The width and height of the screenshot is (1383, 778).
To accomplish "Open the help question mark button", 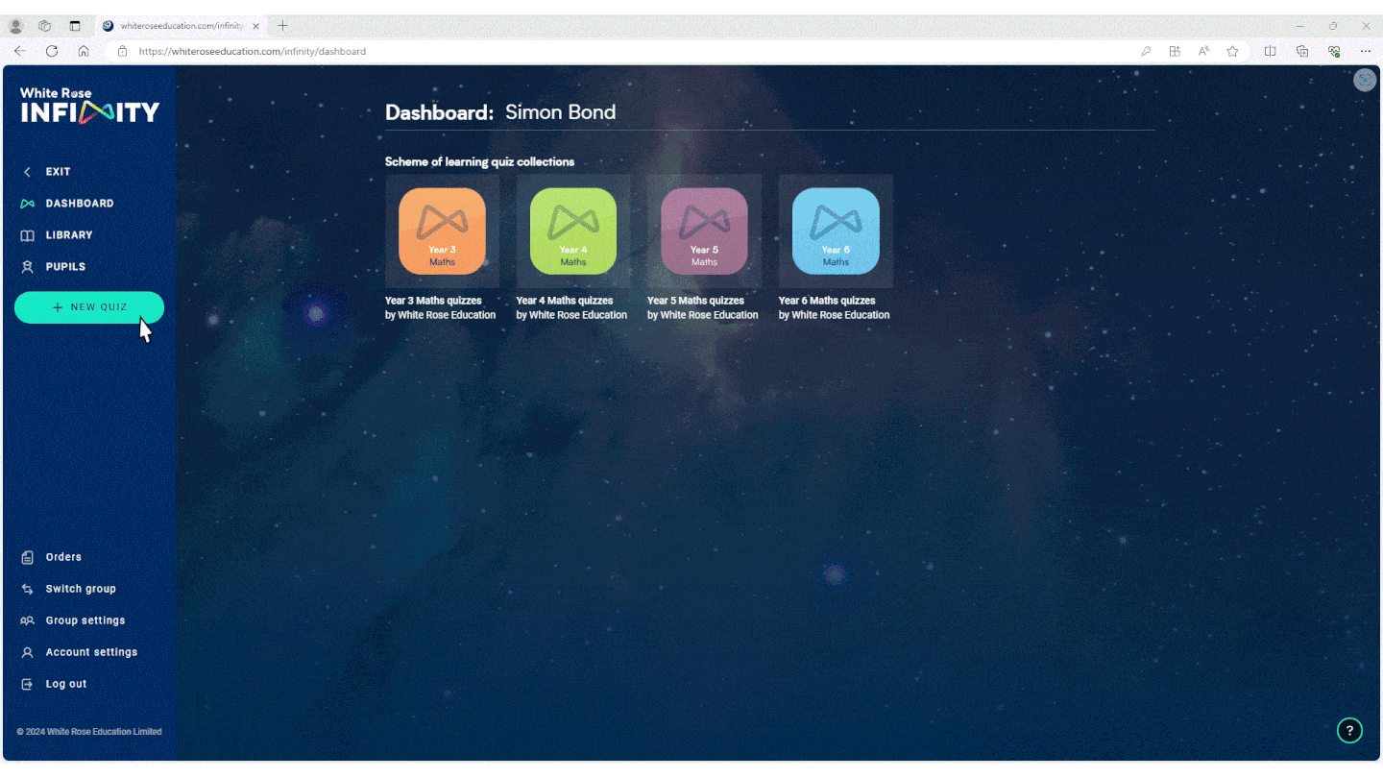I will [x=1349, y=731].
